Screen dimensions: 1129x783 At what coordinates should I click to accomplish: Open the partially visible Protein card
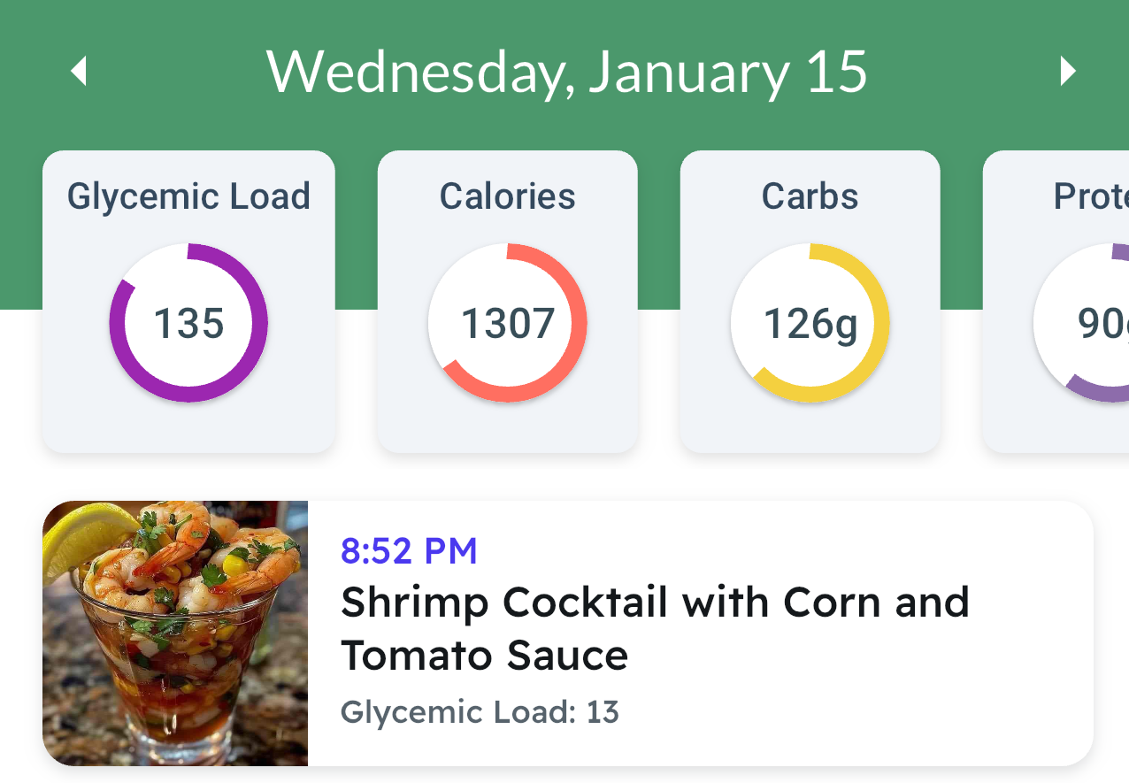pos(1056,302)
